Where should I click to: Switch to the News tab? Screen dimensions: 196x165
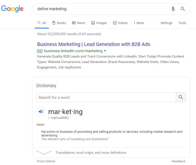coord(79,23)
